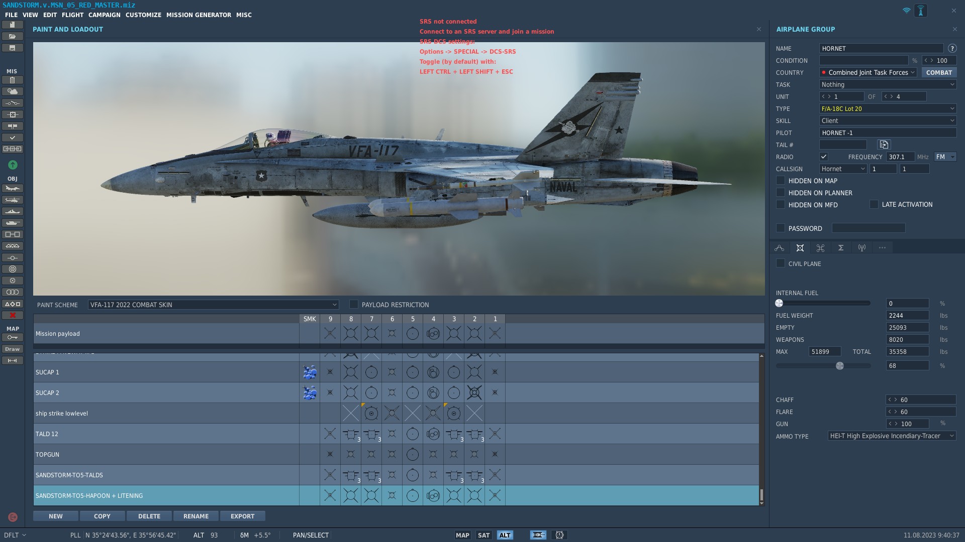The image size is (965, 542).
Task: Check the Hidden on Map option
Action: coord(781,181)
